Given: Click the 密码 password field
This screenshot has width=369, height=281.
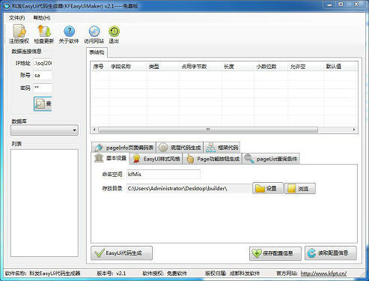Looking at the screenshot, I should (43, 88).
